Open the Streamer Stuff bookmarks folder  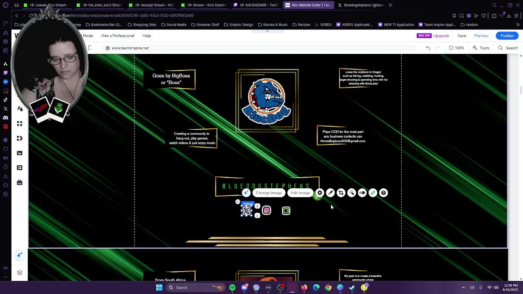pyautogui.click(x=205, y=24)
